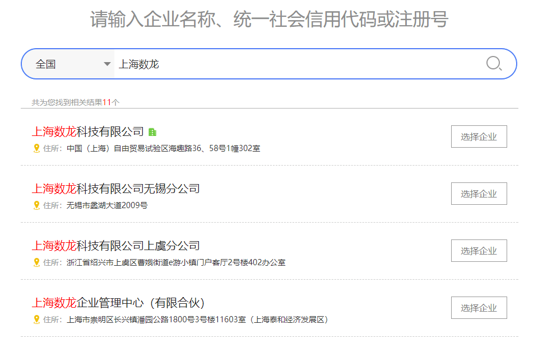Click 选择企业 for 上海数龙科技有限公司
This screenshot has height=348, width=552.
pyautogui.click(x=479, y=136)
